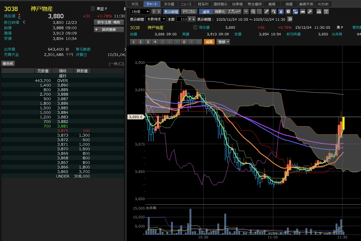
Task: Expand the 登録 dropdown button
Action: tap(223, 42)
